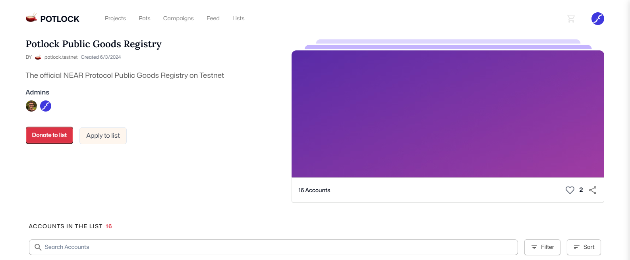Image resolution: width=630 pixels, height=260 pixels.
Task: Open the second admin's blue avatar
Action: coord(46,106)
